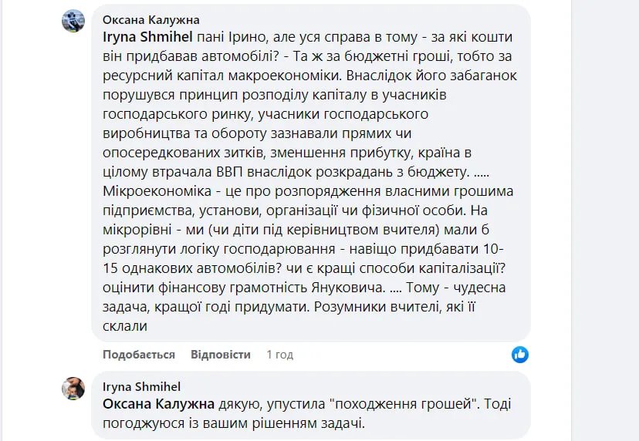Open the '1 год' comment timestamp

pos(279,355)
